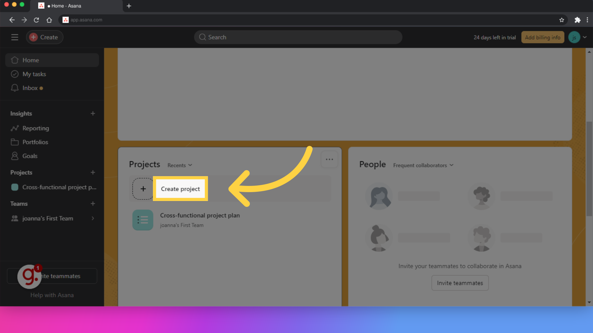
Task: Expand the joanna's First Team item
Action: click(x=92, y=218)
